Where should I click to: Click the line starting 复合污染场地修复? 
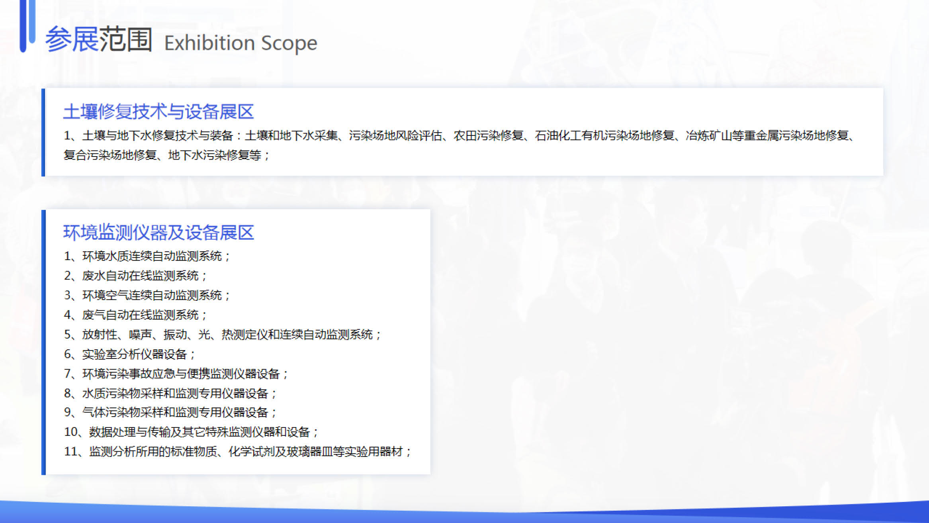point(166,155)
